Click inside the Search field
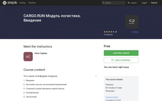Image resolution: width=162 pixels, height=101 pixels. point(113,3)
